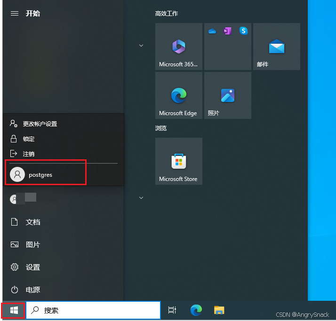Viewport: 336px width, 321px height.
Task: Launch Skype from the tile group
Action: coord(243,31)
